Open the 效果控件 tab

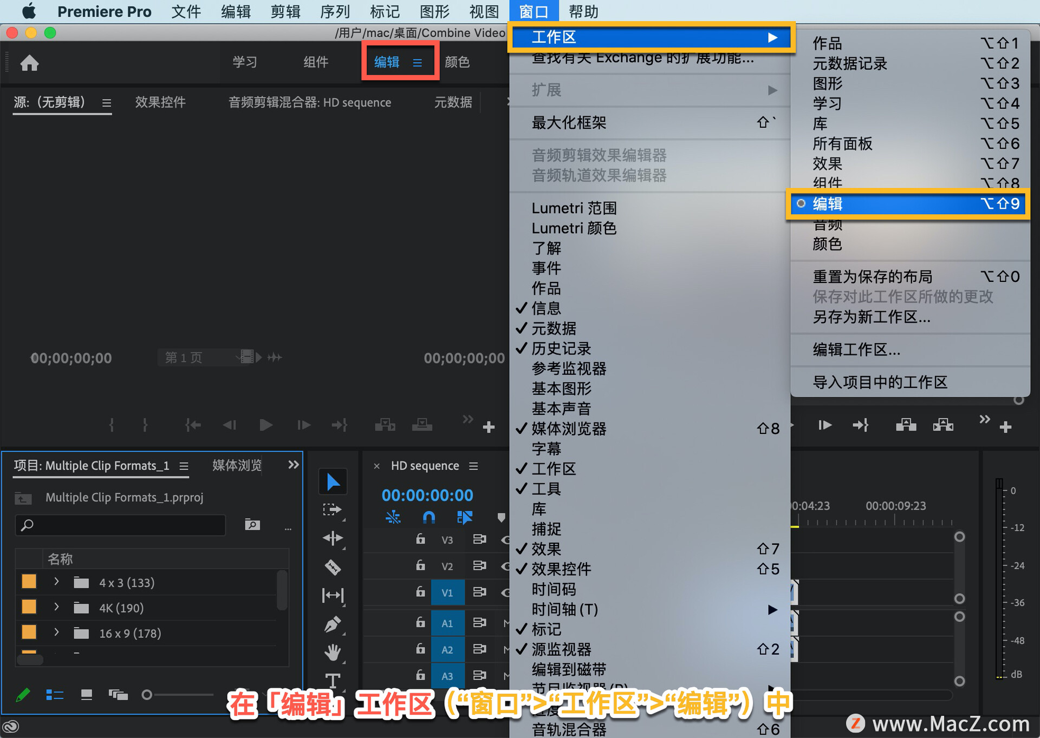pos(160,102)
